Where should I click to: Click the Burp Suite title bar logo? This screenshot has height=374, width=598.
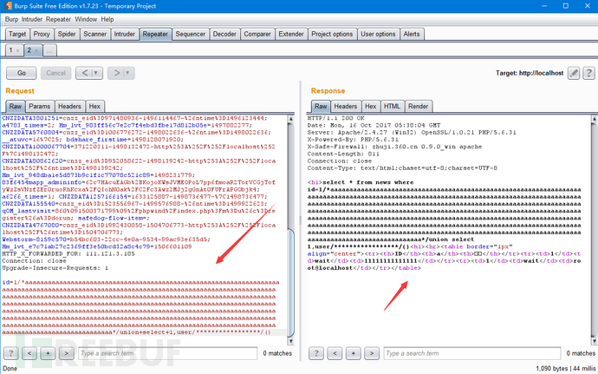coord(8,6)
